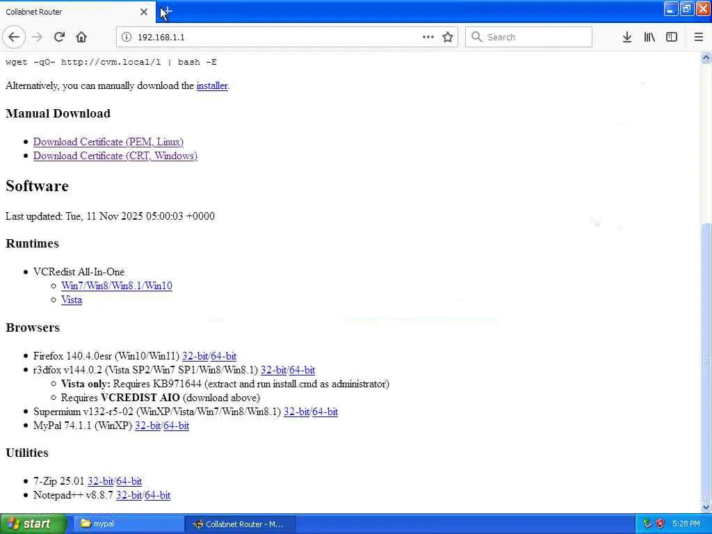Download MyPal 74.1.1 32-bit
712x534 pixels.
click(x=147, y=426)
